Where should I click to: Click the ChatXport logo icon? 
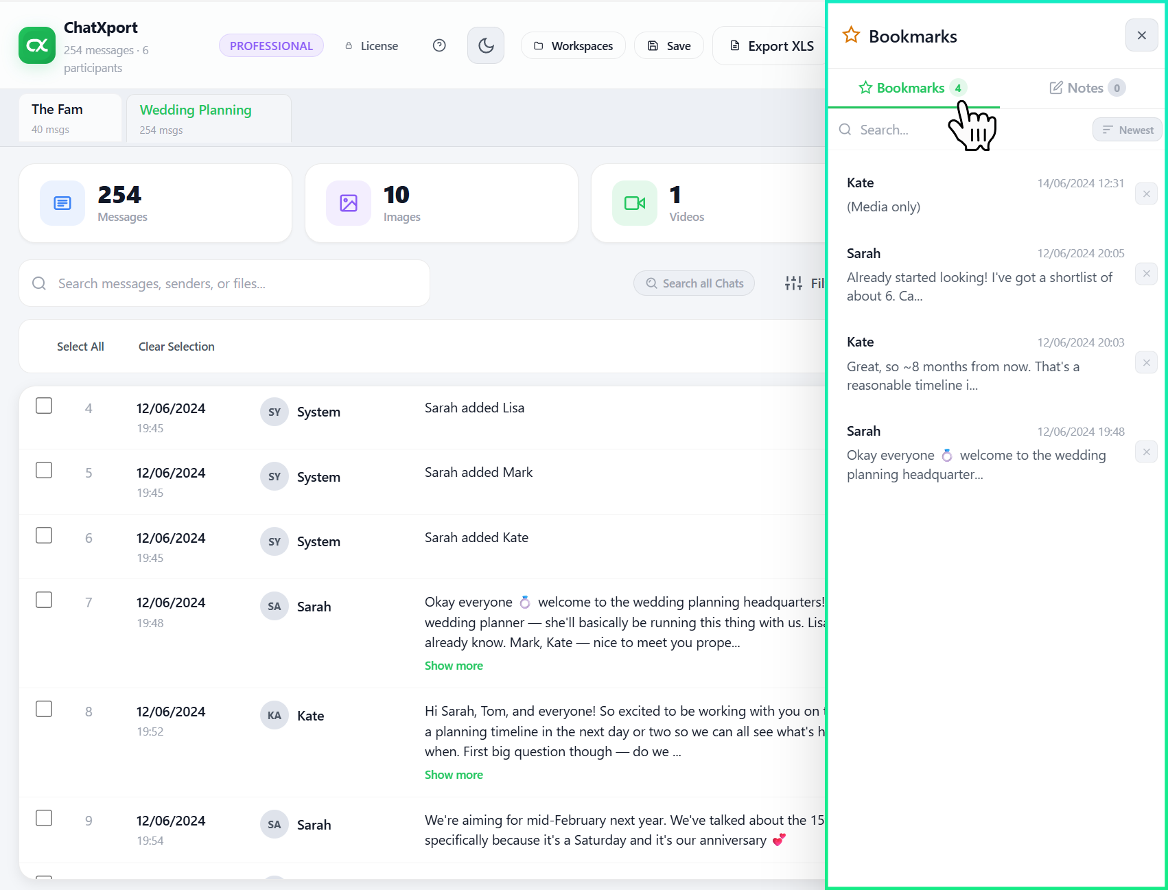click(37, 45)
